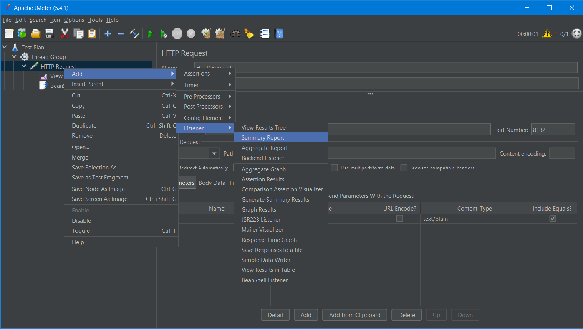Click the Reset Search yellow broom icon
Image resolution: width=583 pixels, height=329 pixels.
coord(249,34)
